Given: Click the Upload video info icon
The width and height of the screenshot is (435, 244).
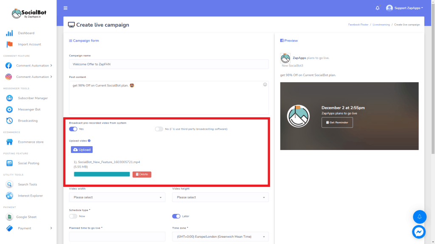Looking at the screenshot, I should click(x=89, y=141).
